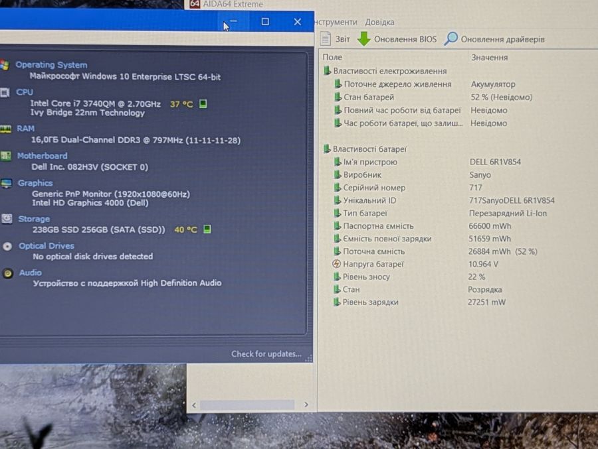The image size is (598, 449).
Task: Open the Довідка menu in AIDA64
Action: click(379, 22)
